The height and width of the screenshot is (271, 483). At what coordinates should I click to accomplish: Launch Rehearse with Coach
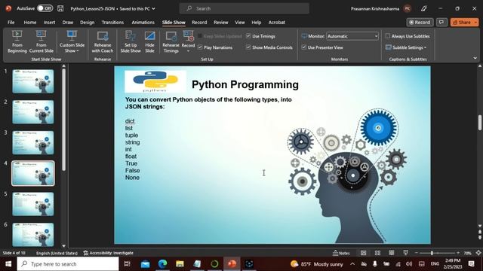tap(103, 42)
